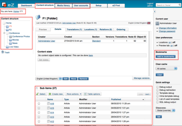This screenshot has width=182, height=126.
Task: Click the Search in 'Home' field
Action: click(x=167, y=5)
